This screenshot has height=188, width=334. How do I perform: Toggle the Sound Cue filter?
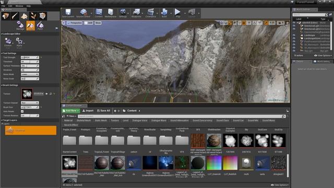pyautogui.click(x=238, y=121)
